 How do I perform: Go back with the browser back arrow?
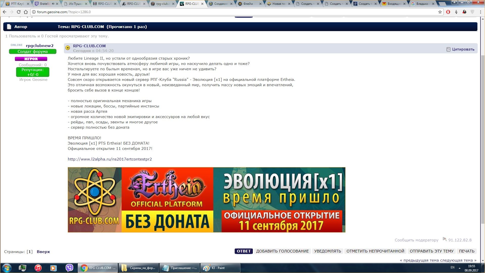point(5,12)
